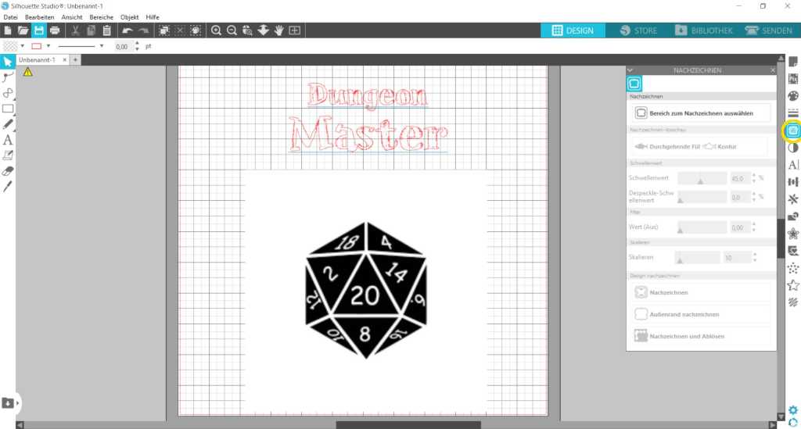Open the star outline panel icon
Image resolution: width=801 pixels, height=429 pixels.
[793, 284]
